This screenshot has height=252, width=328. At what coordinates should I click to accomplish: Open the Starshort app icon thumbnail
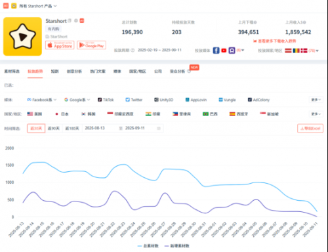coord(22,37)
